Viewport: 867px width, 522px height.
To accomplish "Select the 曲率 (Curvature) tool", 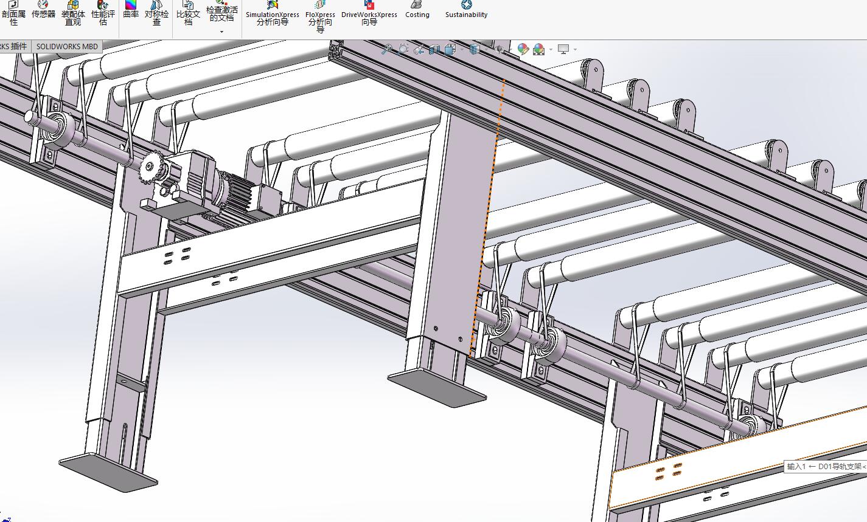I will tap(131, 10).
